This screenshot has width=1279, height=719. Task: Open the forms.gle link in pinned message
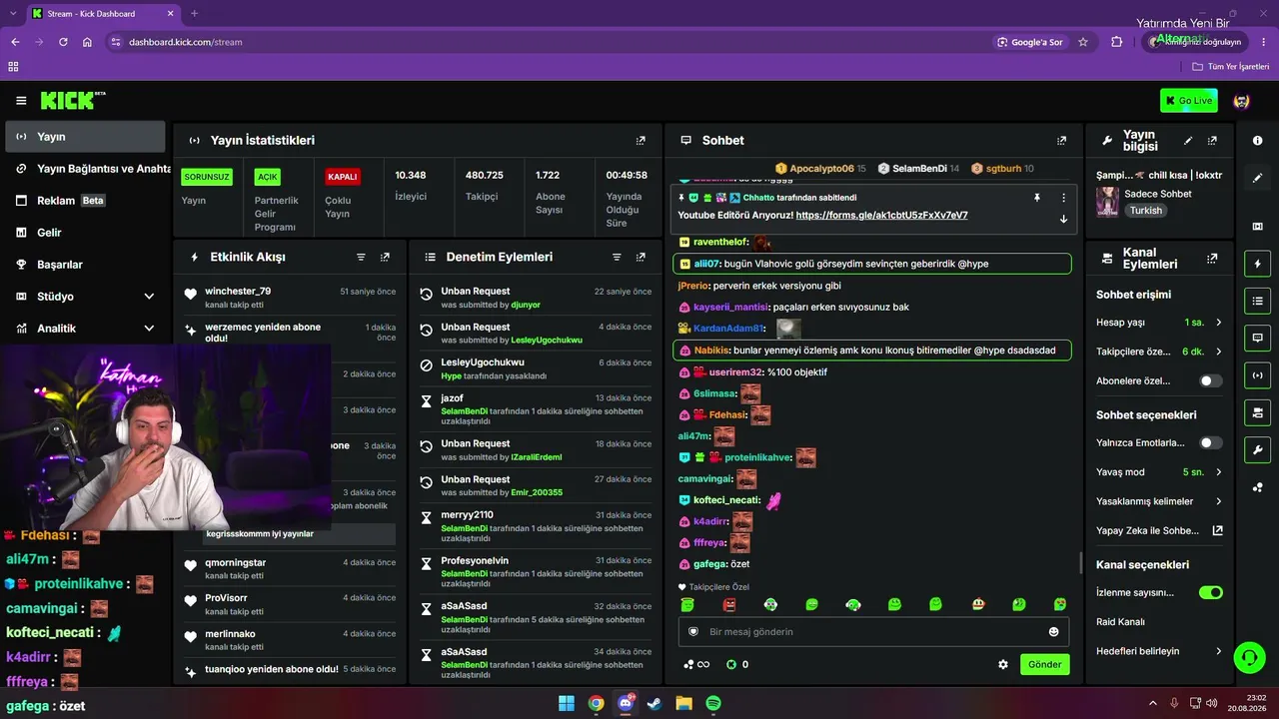point(881,216)
